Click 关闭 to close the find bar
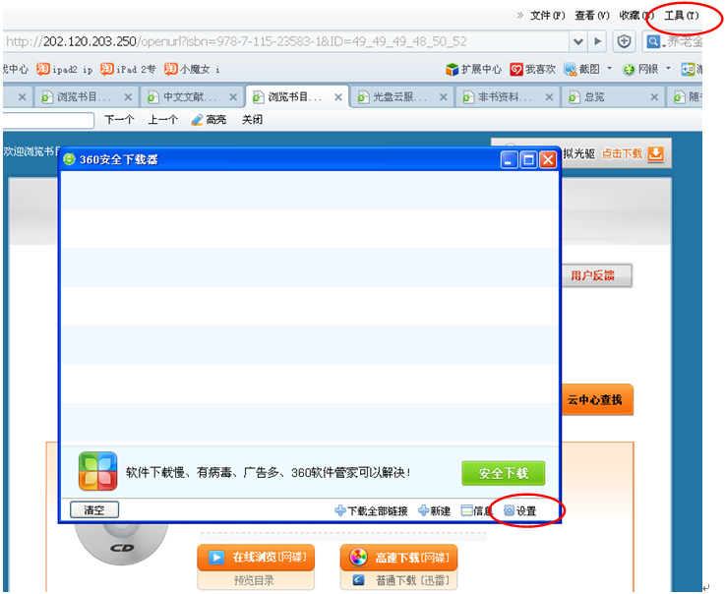This screenshot has width=725, height=594. click(x=252, y=120)
